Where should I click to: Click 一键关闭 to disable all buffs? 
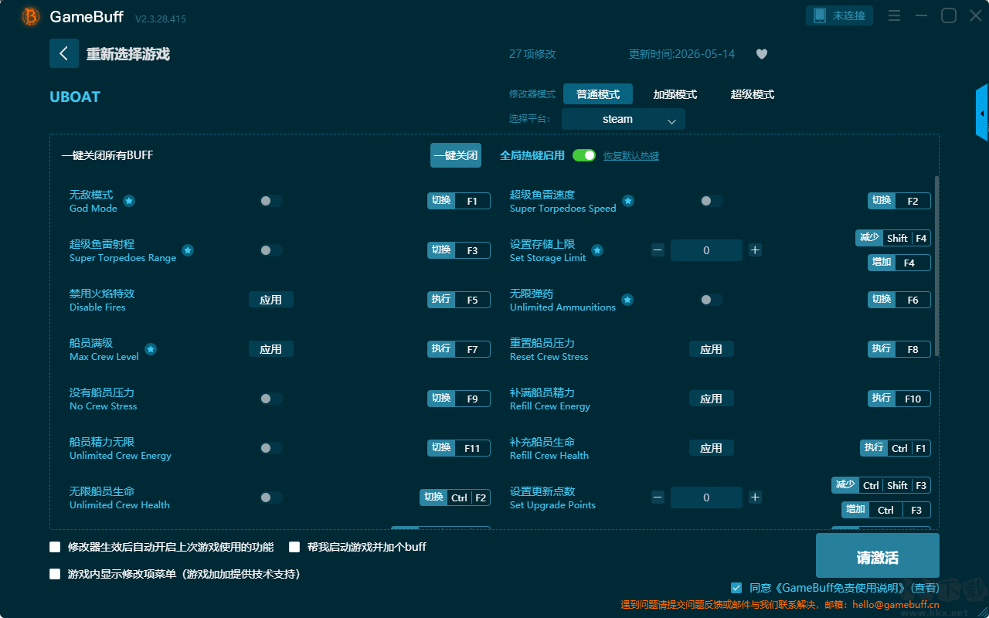[456, 155]
